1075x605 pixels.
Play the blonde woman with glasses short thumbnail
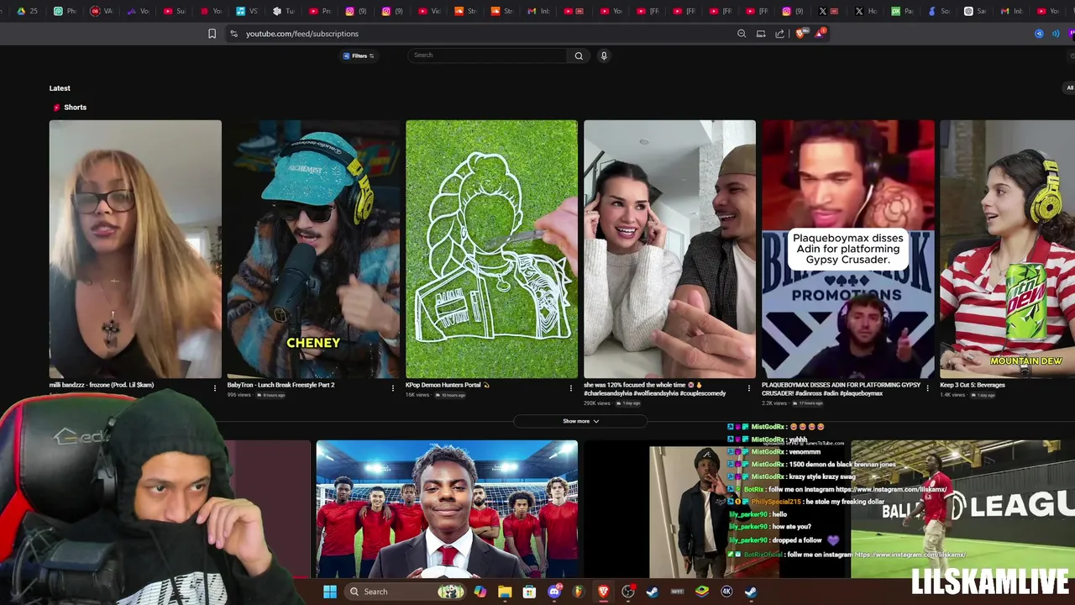135,249
